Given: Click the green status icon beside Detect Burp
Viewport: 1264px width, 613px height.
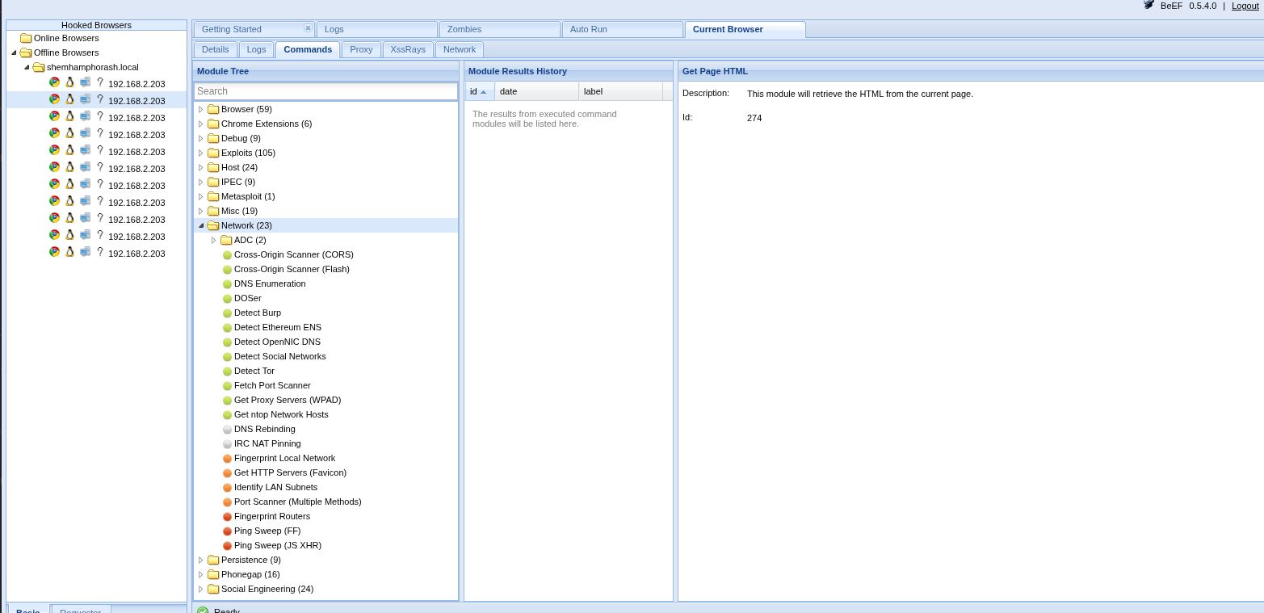Looking at the screenshot, I should 227,313.
